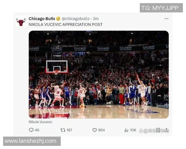Click the 187 retweet count

pyautogui.click(x=69, y=130)
